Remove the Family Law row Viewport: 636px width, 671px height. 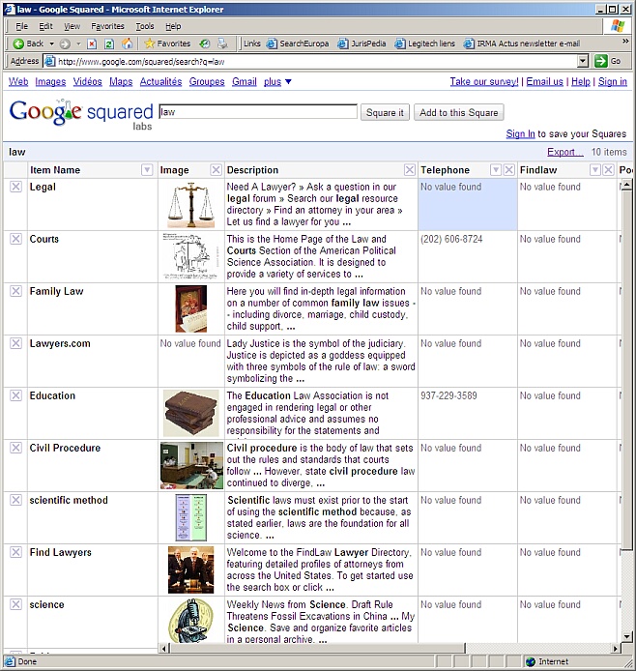pos(15,291)
